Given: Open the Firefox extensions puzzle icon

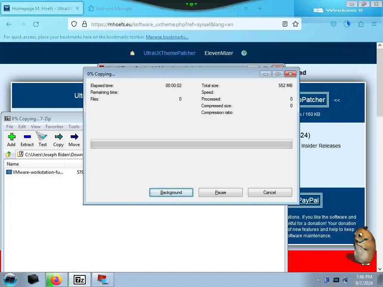Looking at the screenshot, I should 361,24.
